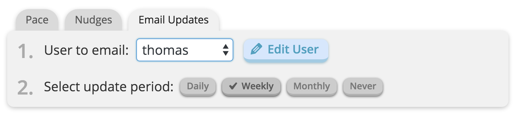Click the step number 2 marker

pyautogui.click(x=25, y=88)
